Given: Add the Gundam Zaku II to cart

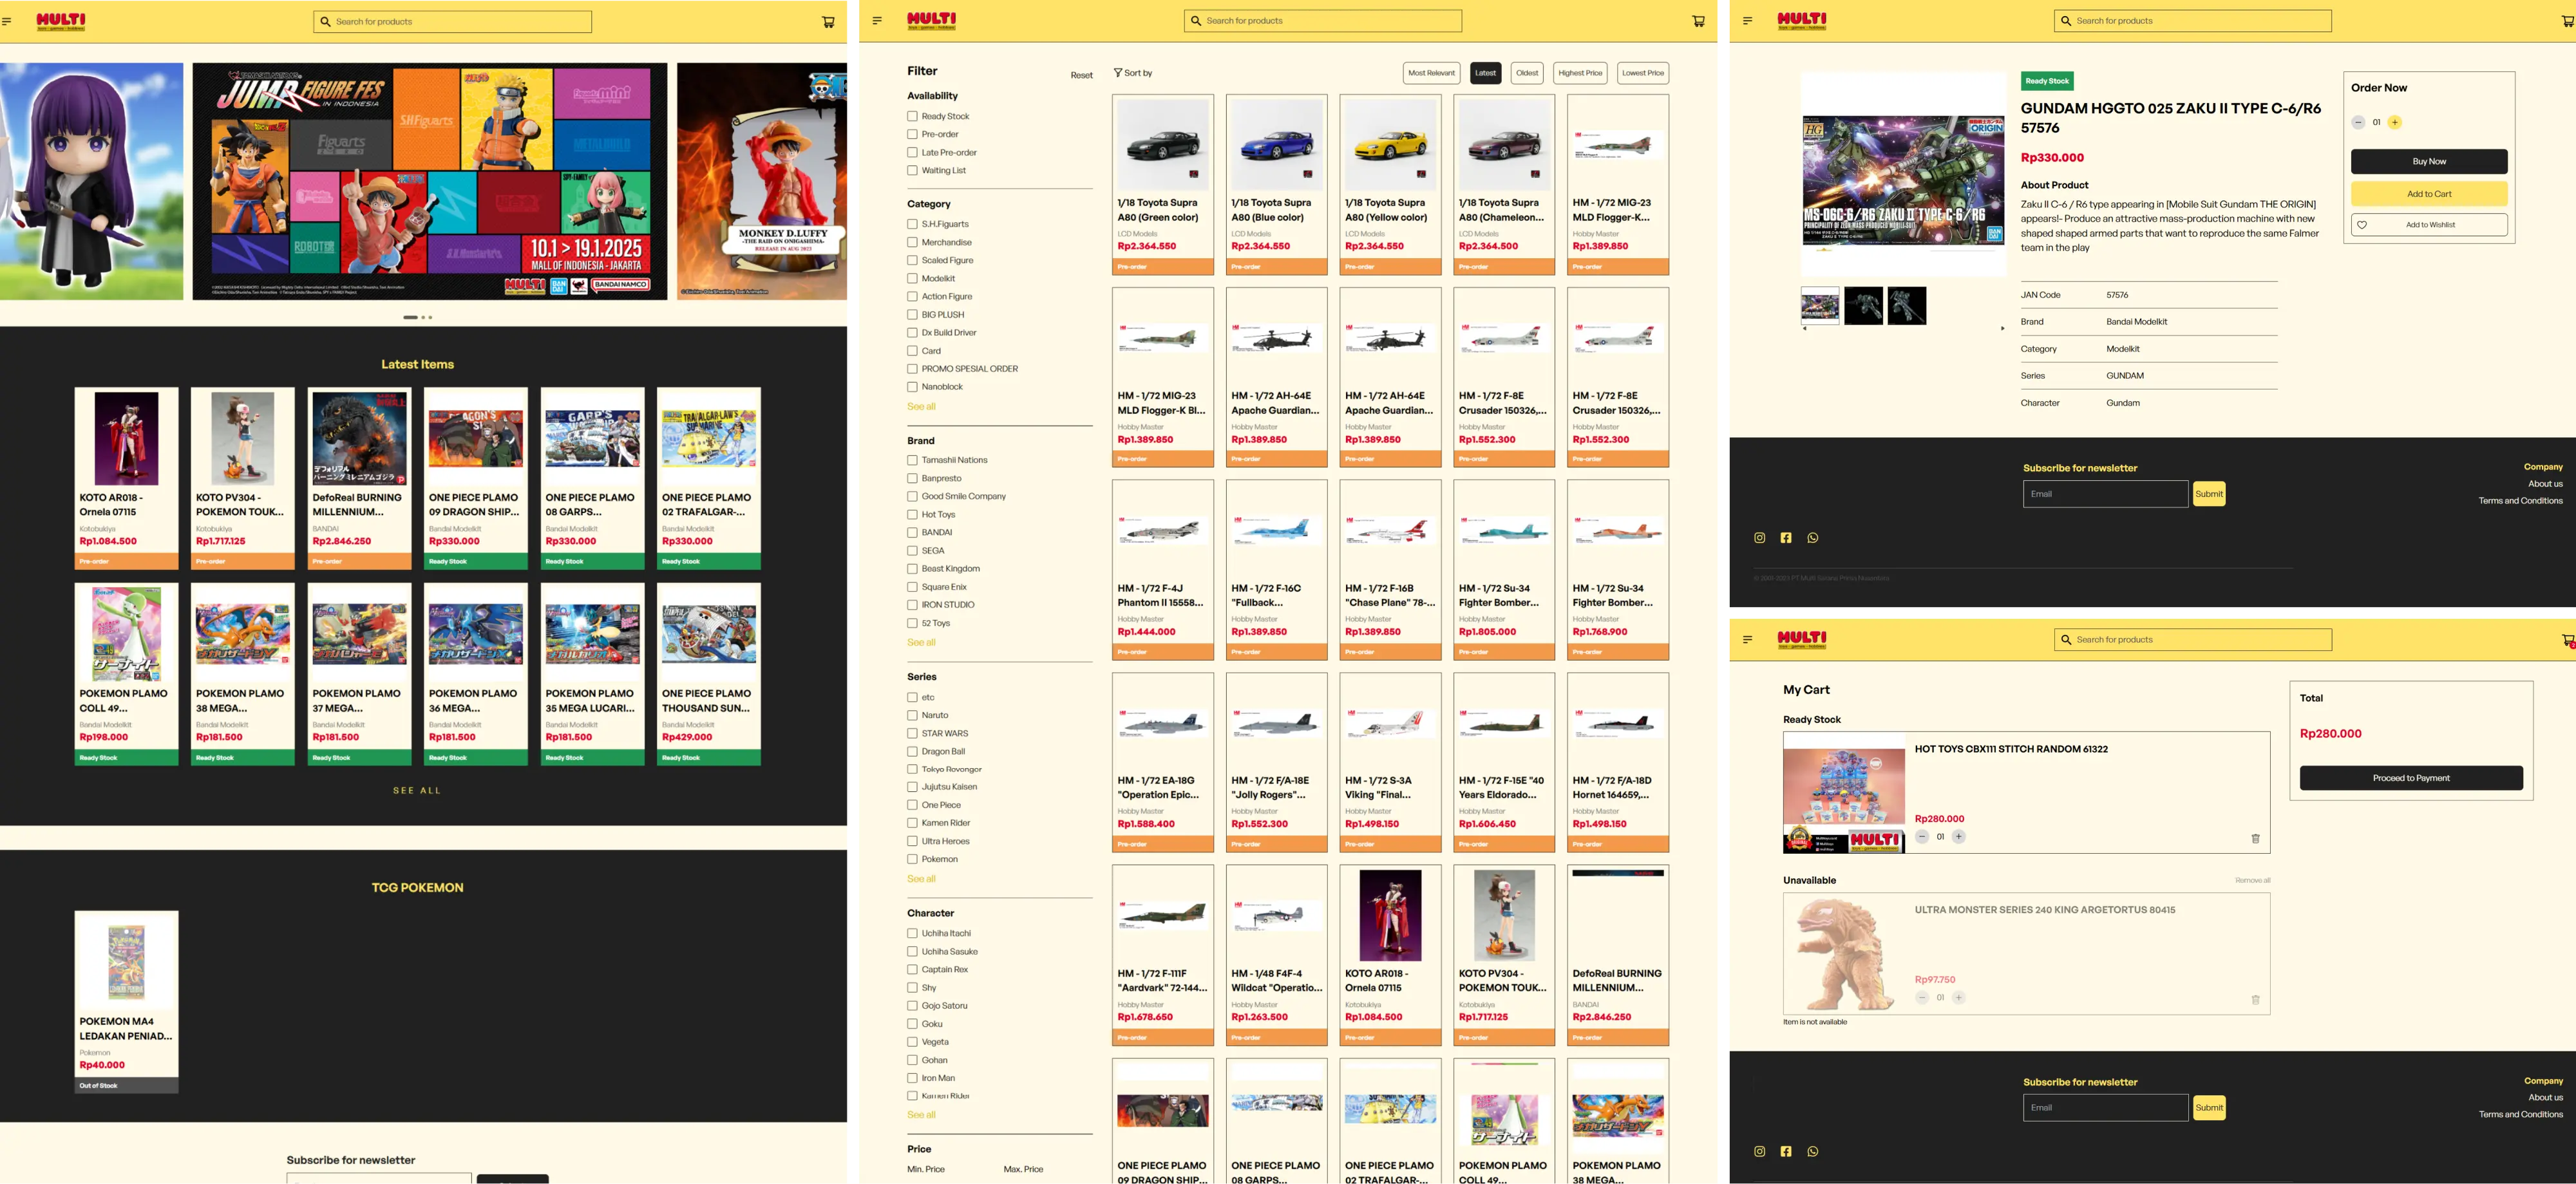Looking at the screenshot, I should [x=2428, y=194].
